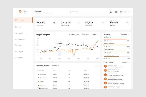146x97 pixels.
Task: Sort by the Sold column header
Action: tap(69, 70)
